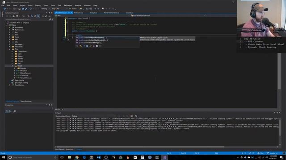Toggle Word Wrap in Output panel
The width and height of the screenshot is (286, 160).
click(136, 116)
